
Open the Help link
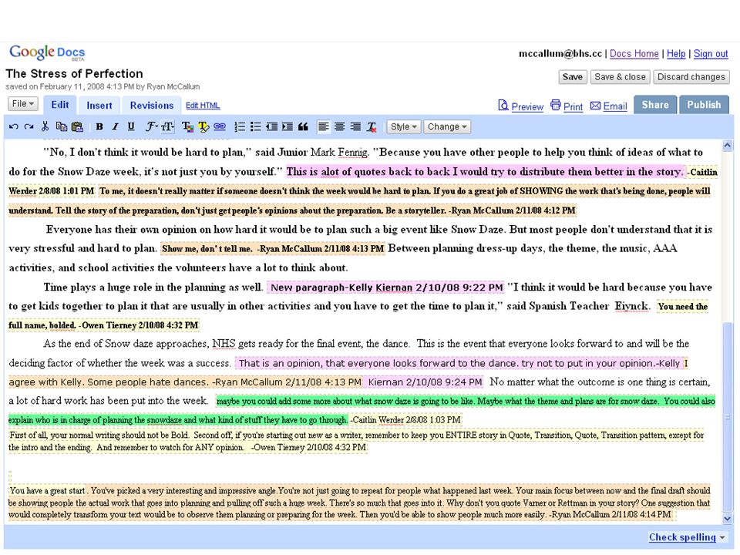click(676, 54)
